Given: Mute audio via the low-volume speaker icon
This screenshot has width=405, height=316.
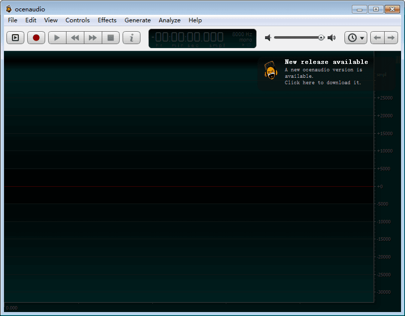Looking at the screenshot, I should [x=268, y=38].
